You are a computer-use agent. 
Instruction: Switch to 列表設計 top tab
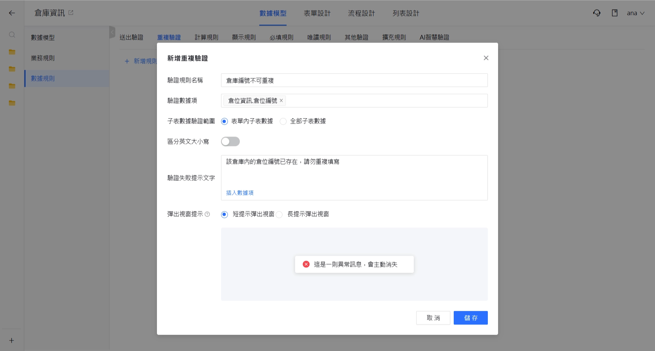pos(406,13)
